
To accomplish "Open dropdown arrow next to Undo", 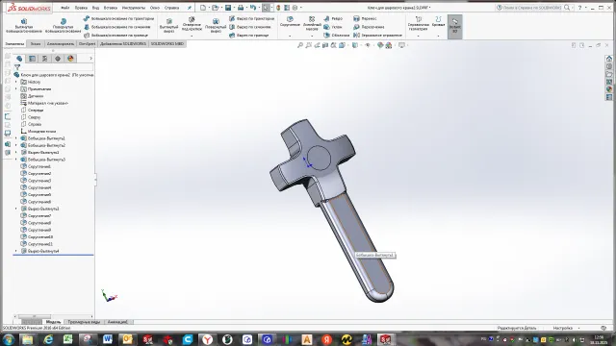I will pyautogui.click(x=259, y=8).
